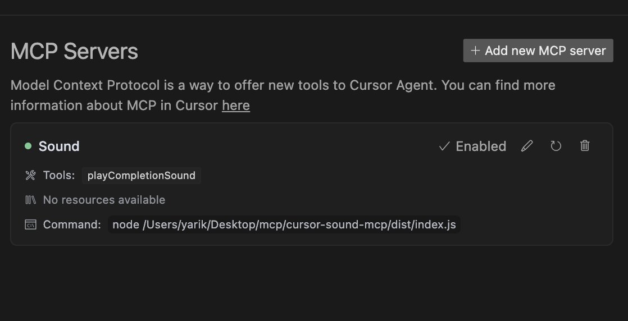The width and height of the screenshot is (628, 321).
Task: Click the 'Tools:' label
Action: pyautogui.click(x=59, y=175)
